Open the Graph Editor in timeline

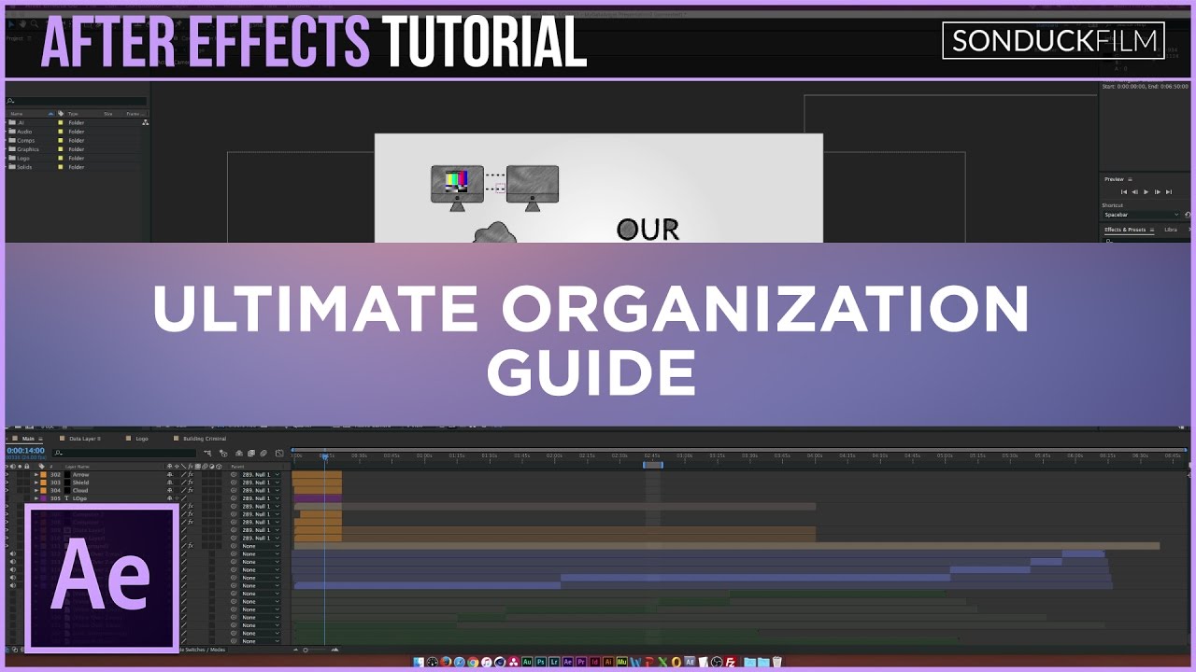tap(278, 454)
